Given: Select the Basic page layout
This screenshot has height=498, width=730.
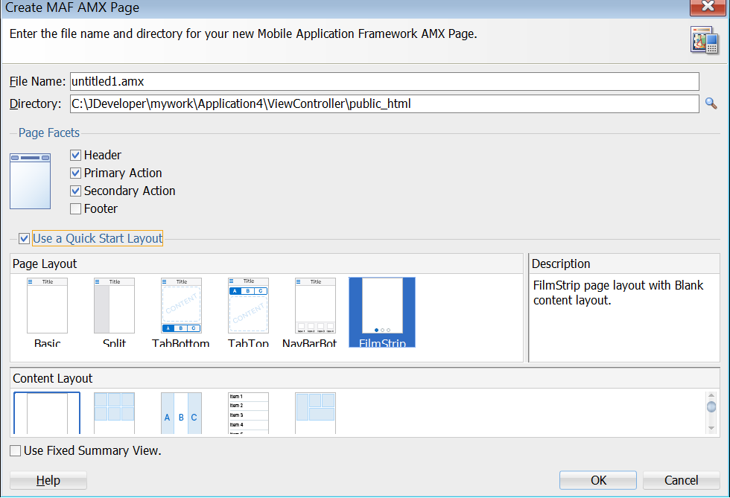Looking at the screenshot, I should coord(47,313).
